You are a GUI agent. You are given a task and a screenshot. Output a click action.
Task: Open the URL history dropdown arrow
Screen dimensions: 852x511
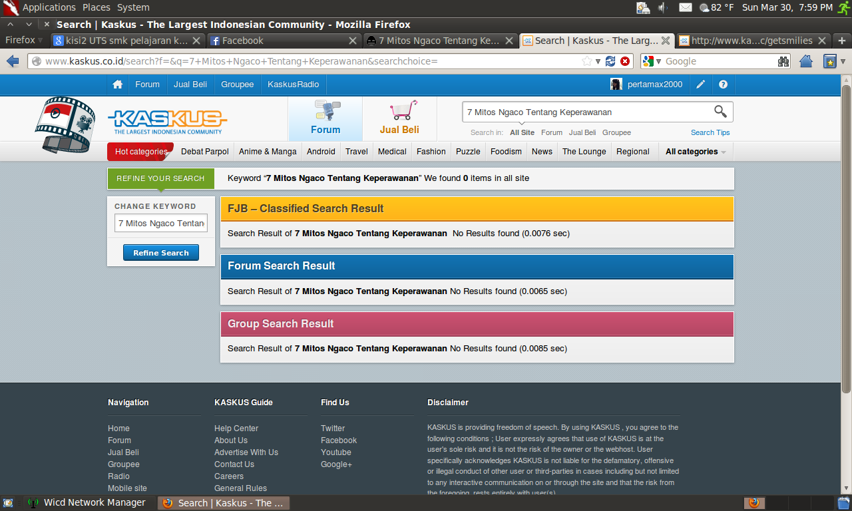(599, 61)
